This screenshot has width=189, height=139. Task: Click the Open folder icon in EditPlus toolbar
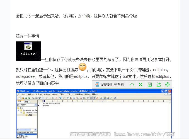pos(23,98)
